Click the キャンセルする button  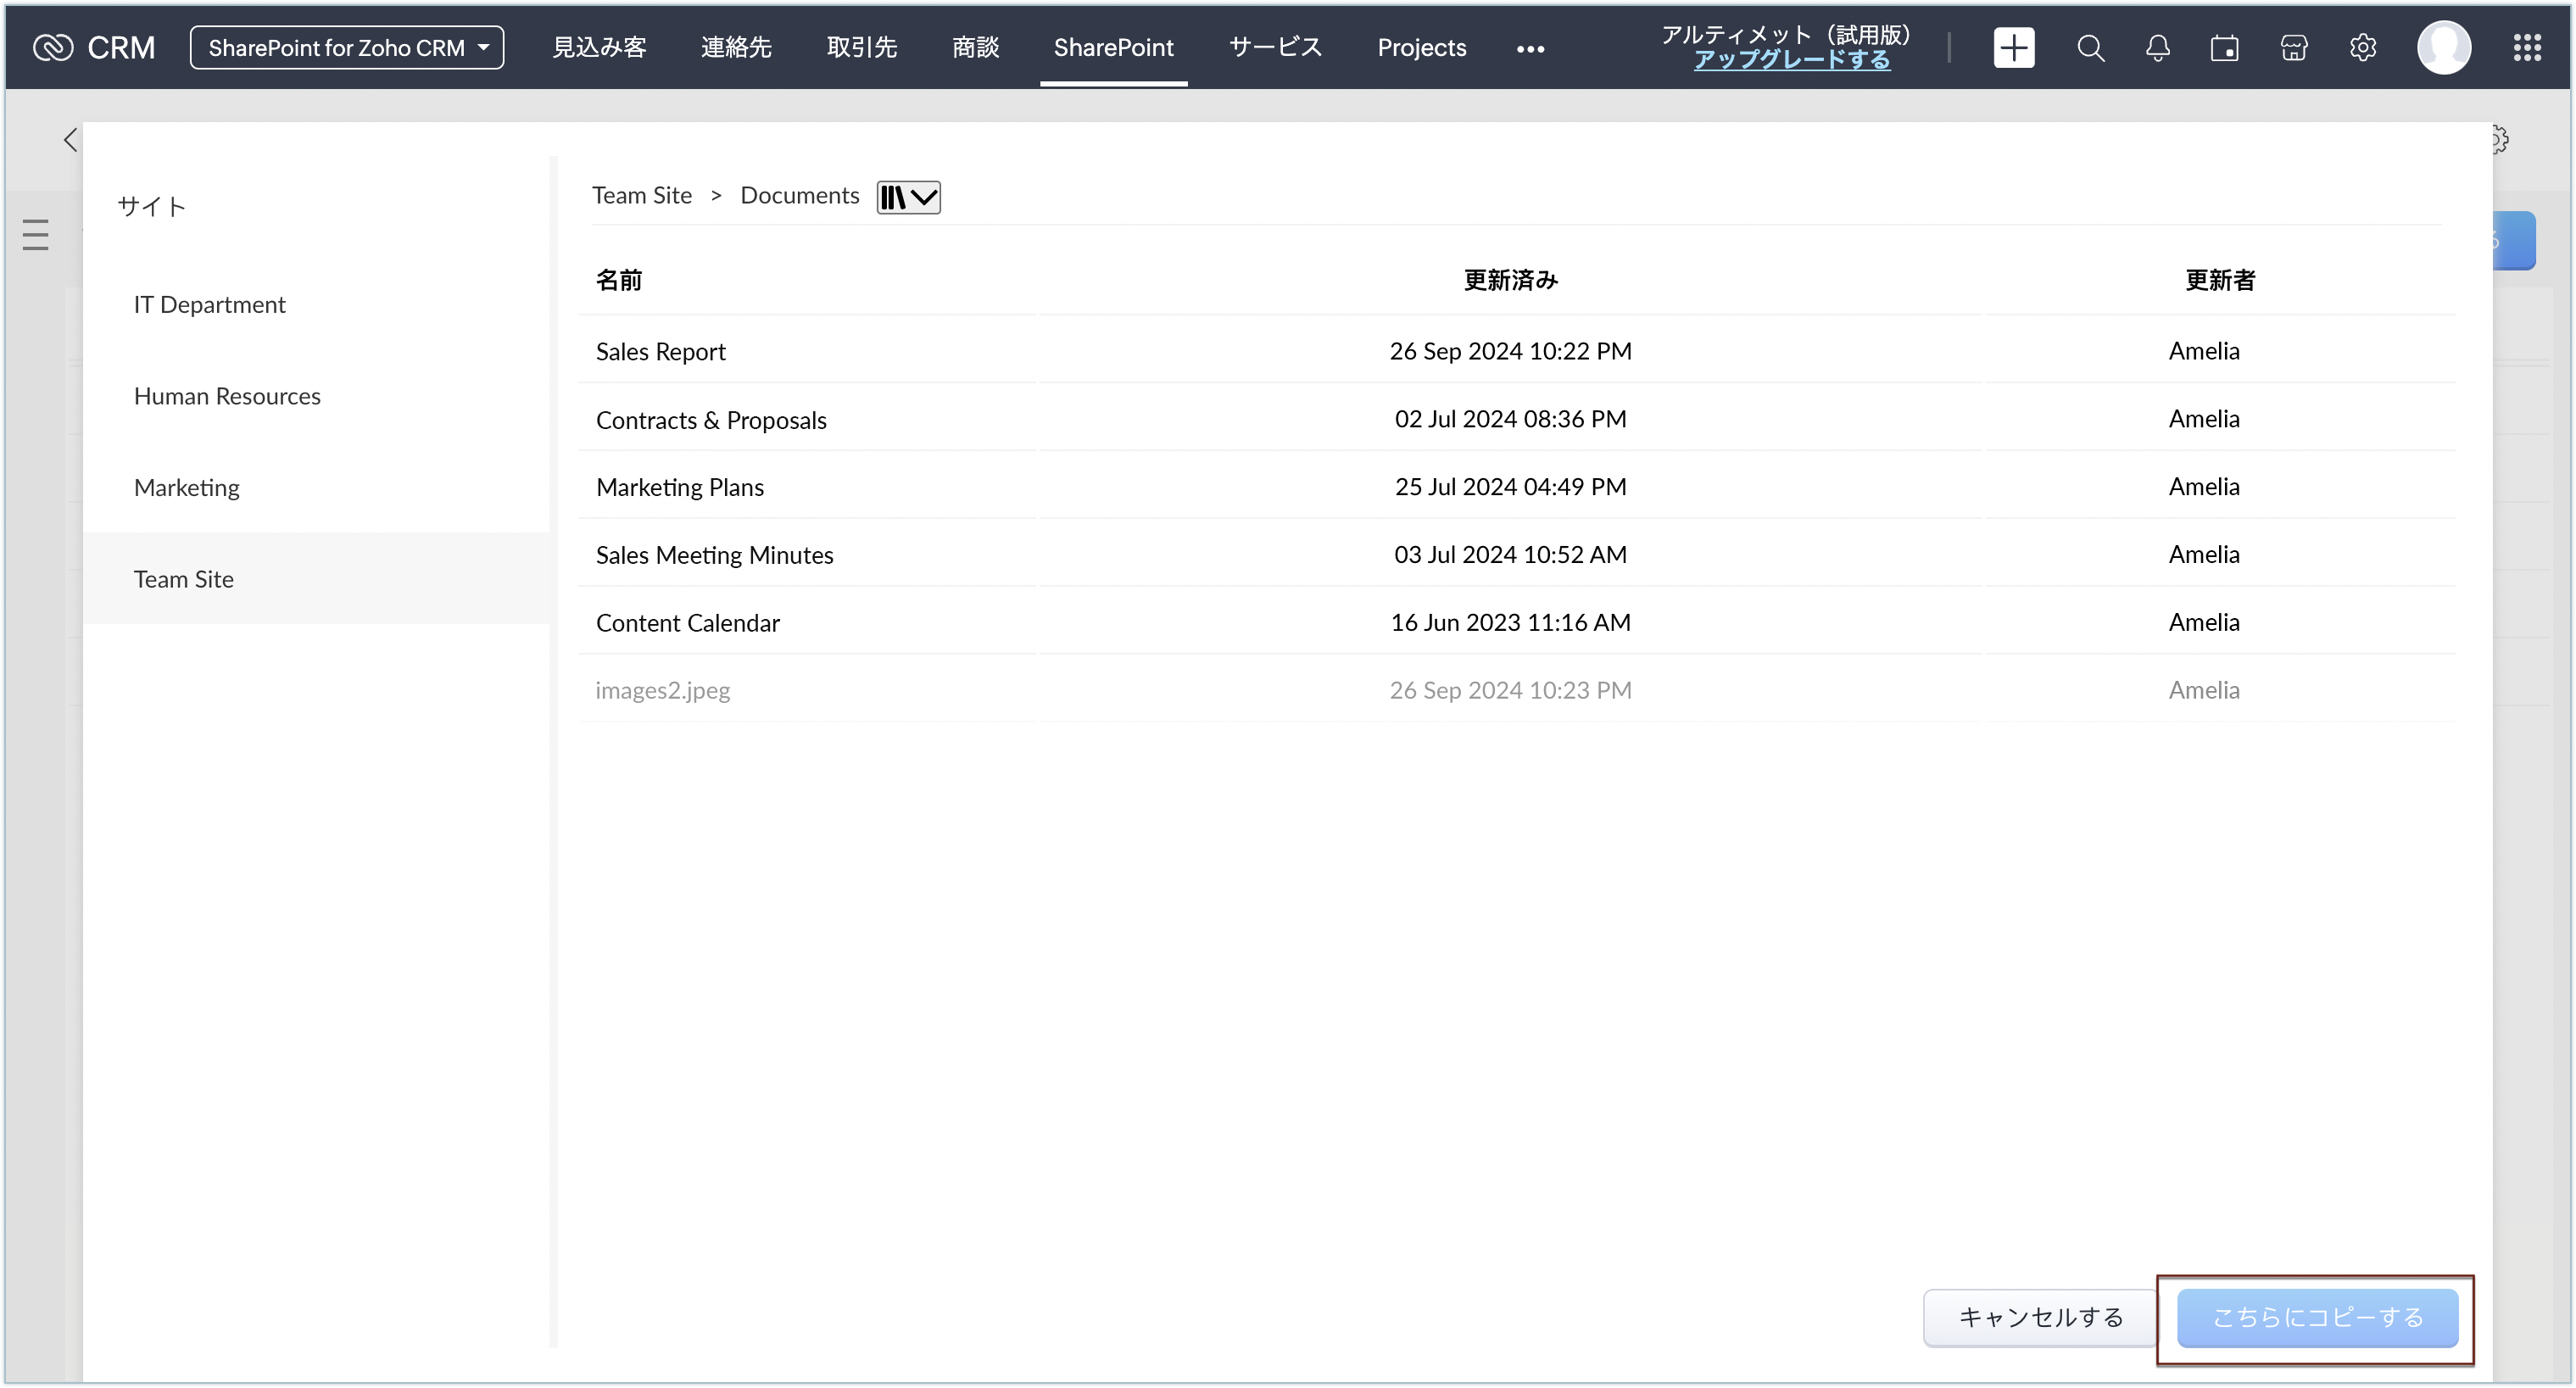(2039, 1317)
